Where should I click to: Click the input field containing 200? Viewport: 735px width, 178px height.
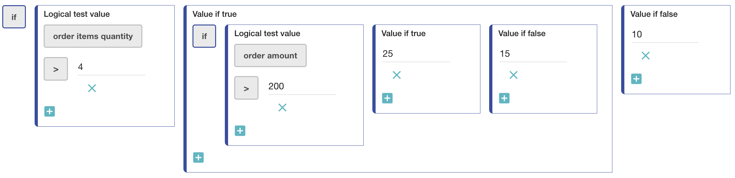302,86
